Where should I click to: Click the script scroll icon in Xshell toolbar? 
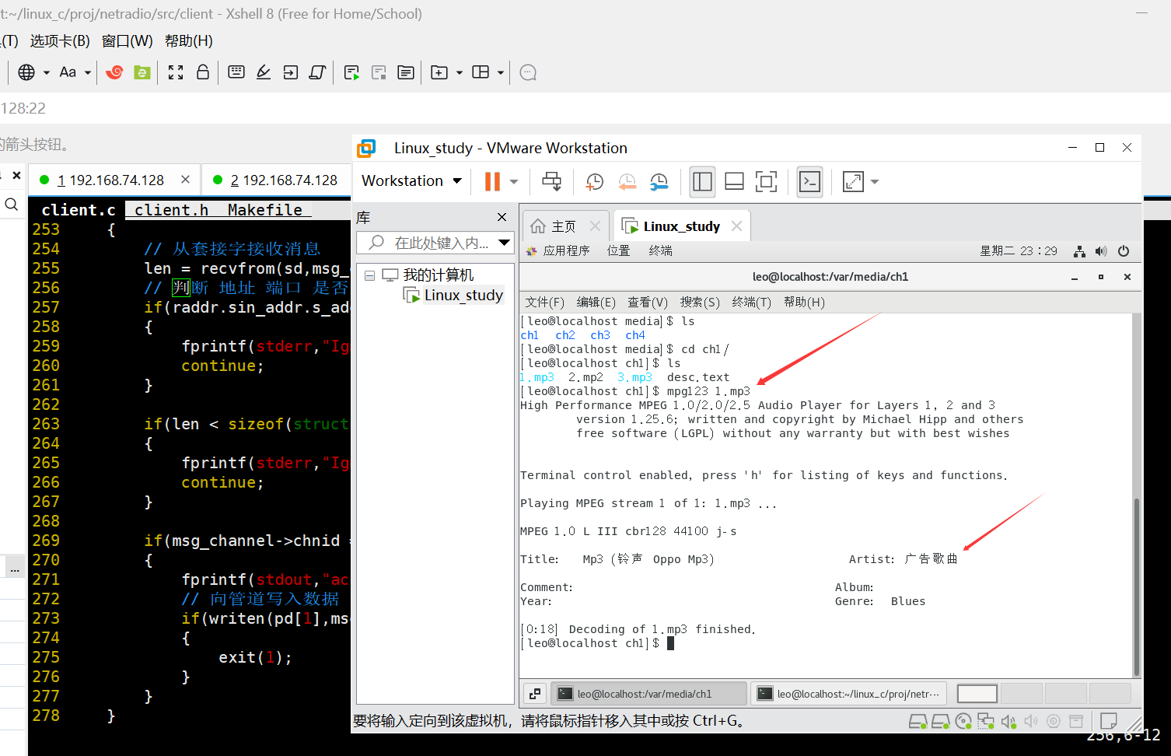tap(317, 72)
